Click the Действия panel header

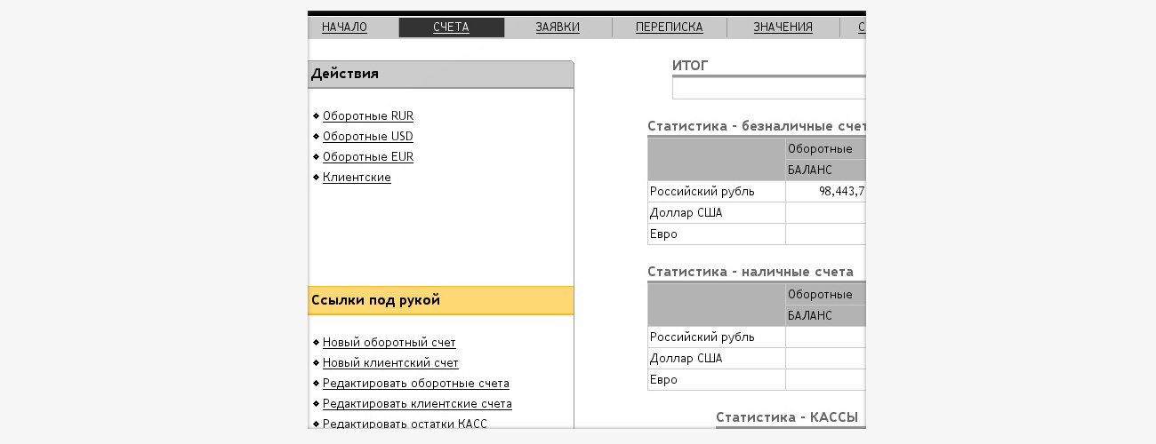440,75
